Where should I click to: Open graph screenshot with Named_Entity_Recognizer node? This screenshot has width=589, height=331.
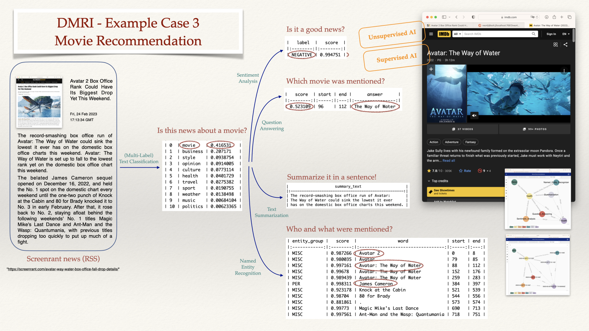(x=538, y=199)
